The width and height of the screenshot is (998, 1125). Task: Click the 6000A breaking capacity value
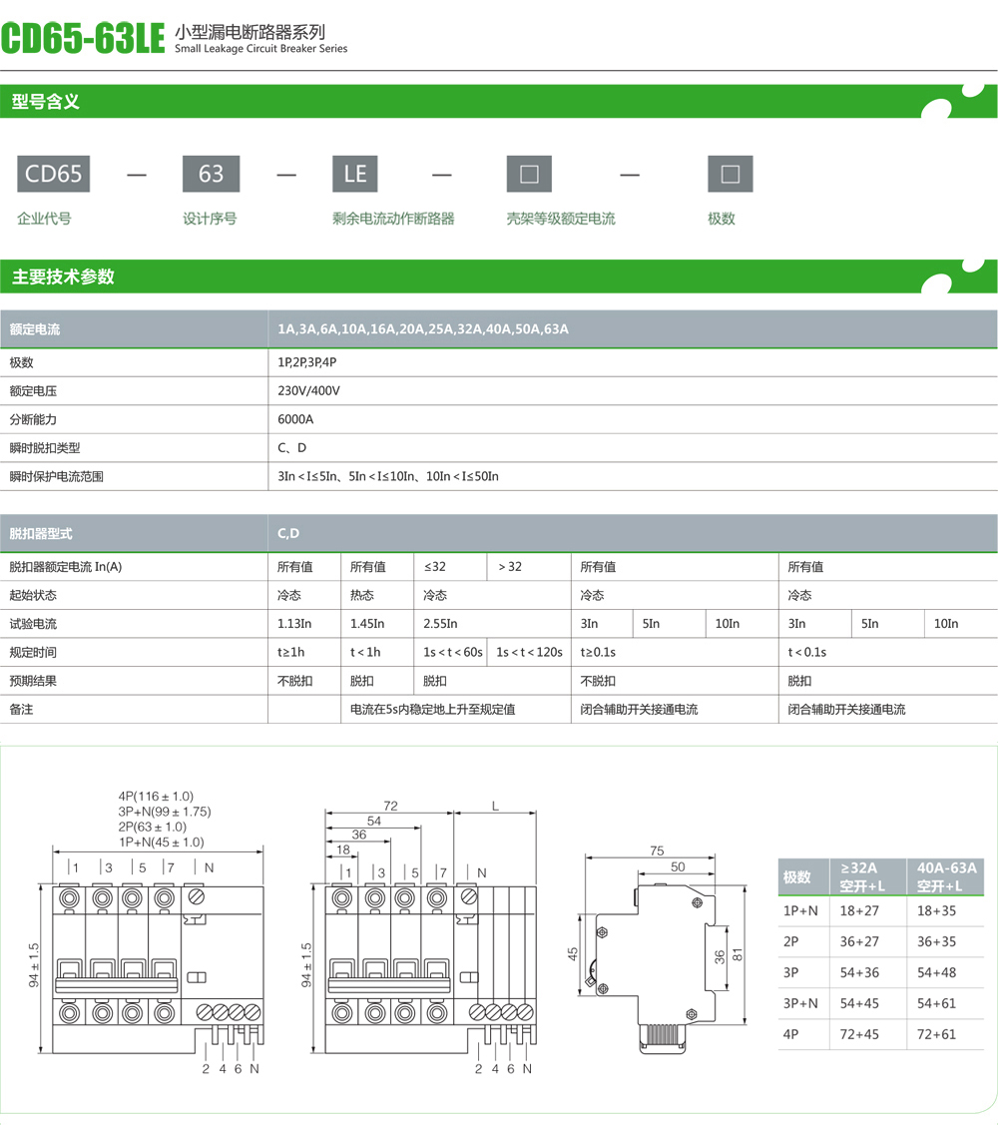click(295, 419)
